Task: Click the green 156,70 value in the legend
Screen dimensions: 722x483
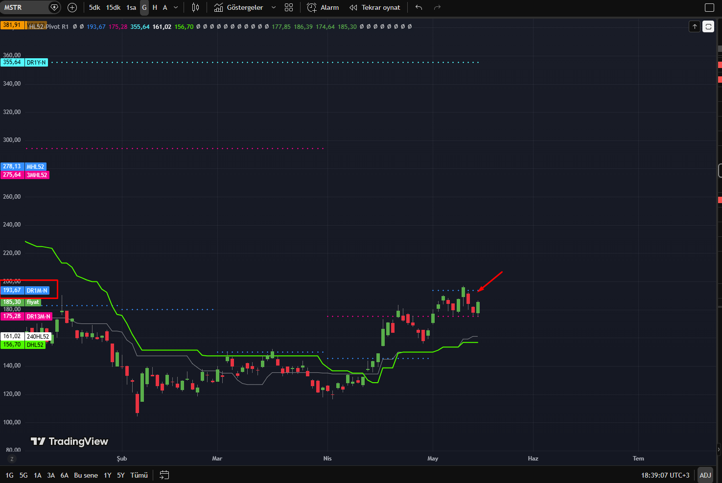Action: click(x=184, y=27)
